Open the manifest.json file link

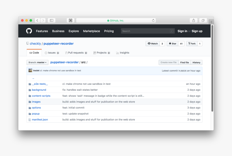click(40, 120)
